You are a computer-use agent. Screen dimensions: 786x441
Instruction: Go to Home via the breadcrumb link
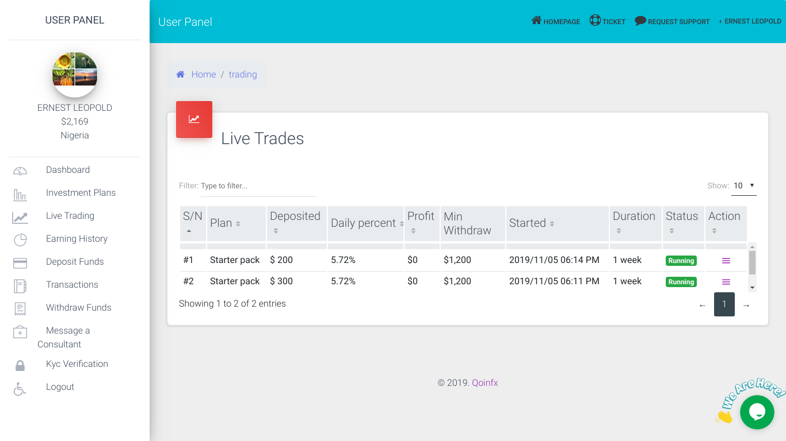(x=204, y=73)
